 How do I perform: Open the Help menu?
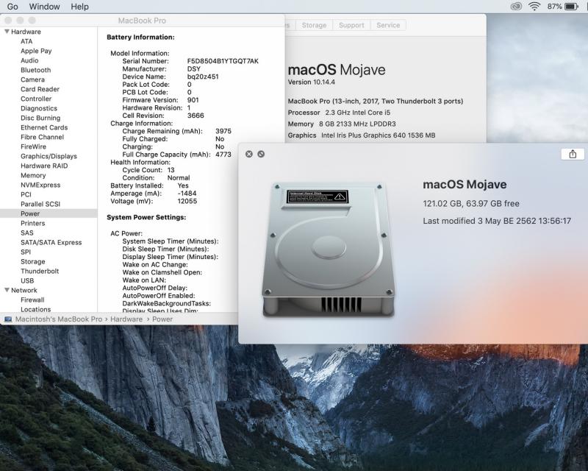click(79, 7)
